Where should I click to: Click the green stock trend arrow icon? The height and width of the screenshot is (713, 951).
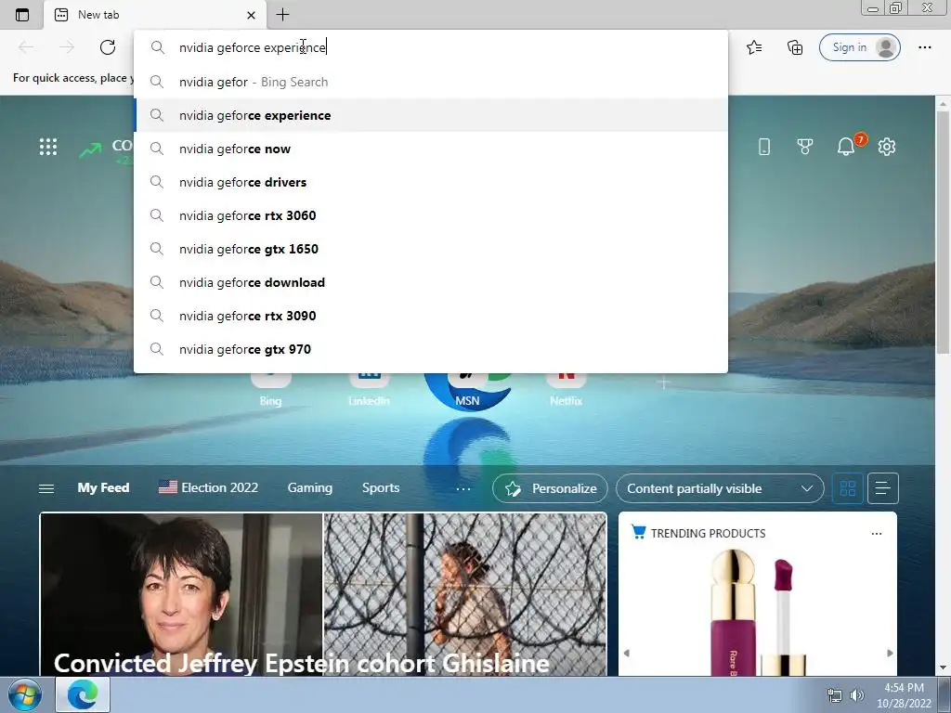pyautogui.click(x=90, y=149)
